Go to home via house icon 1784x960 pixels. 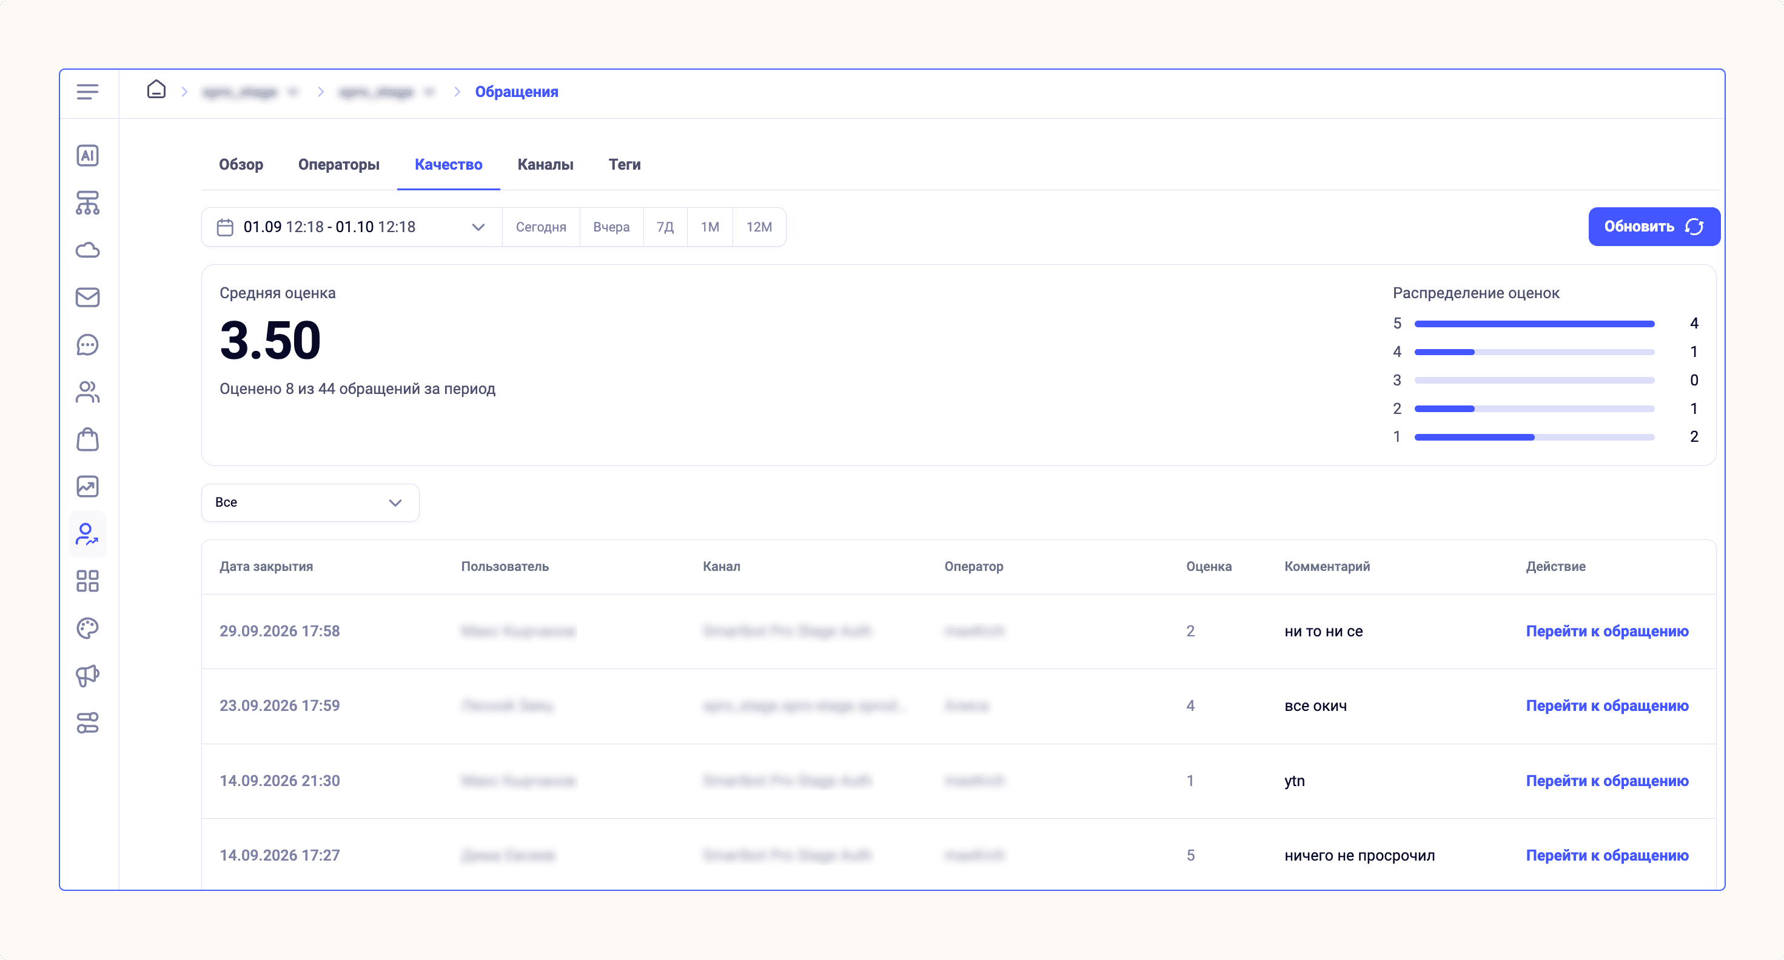point(156,89)
